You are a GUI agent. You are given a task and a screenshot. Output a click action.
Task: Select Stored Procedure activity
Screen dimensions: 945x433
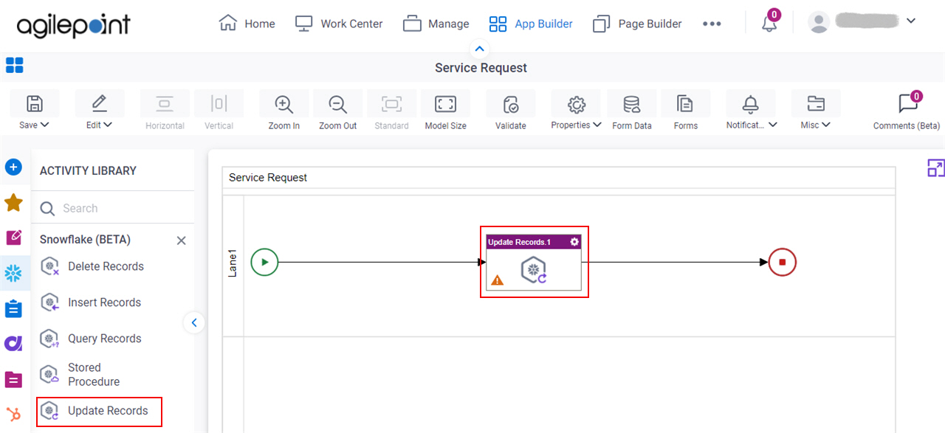(80, 375)
